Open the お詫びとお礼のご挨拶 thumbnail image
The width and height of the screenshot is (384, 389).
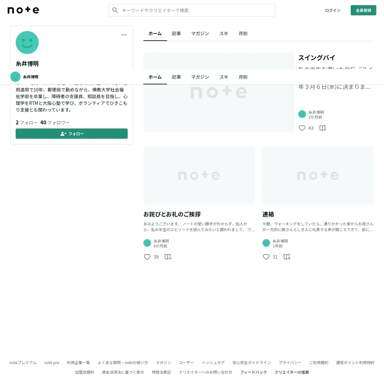pos(199,175)
